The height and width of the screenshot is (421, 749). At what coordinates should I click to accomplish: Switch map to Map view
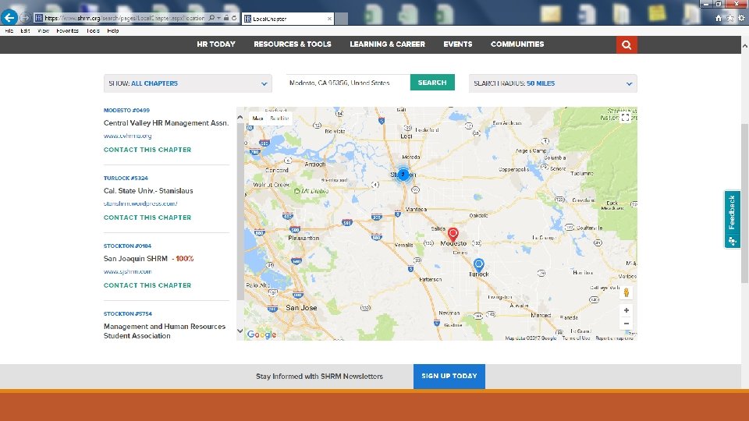click(x=258, y=118)
